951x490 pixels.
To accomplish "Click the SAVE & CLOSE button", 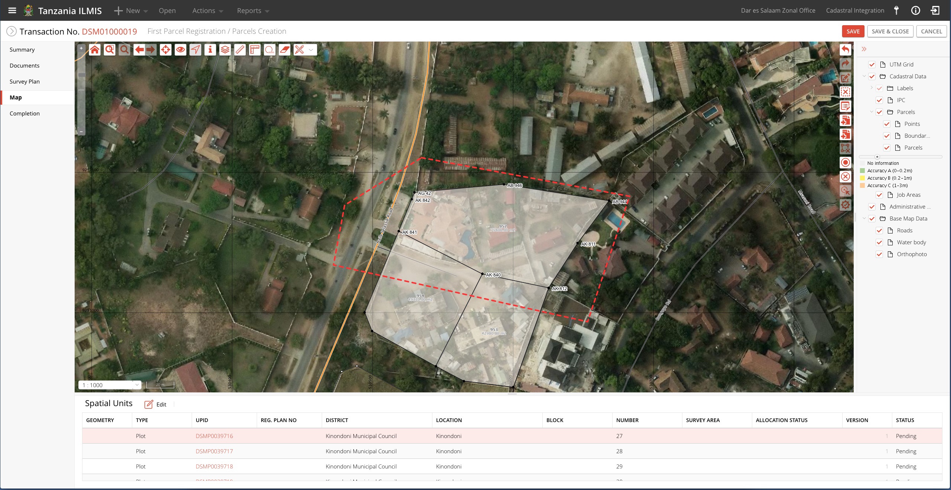I will coord(890,32).
